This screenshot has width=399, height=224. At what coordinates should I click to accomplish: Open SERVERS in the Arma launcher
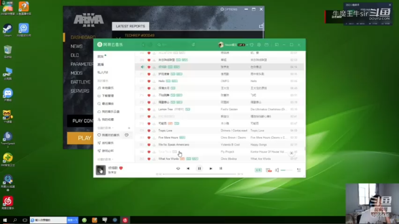[x=80, y=91]
